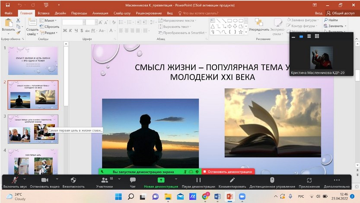This screenshot has width=360, height=203.
Task: Click red Остановить демонстрацию button
Action: point(228,172)
